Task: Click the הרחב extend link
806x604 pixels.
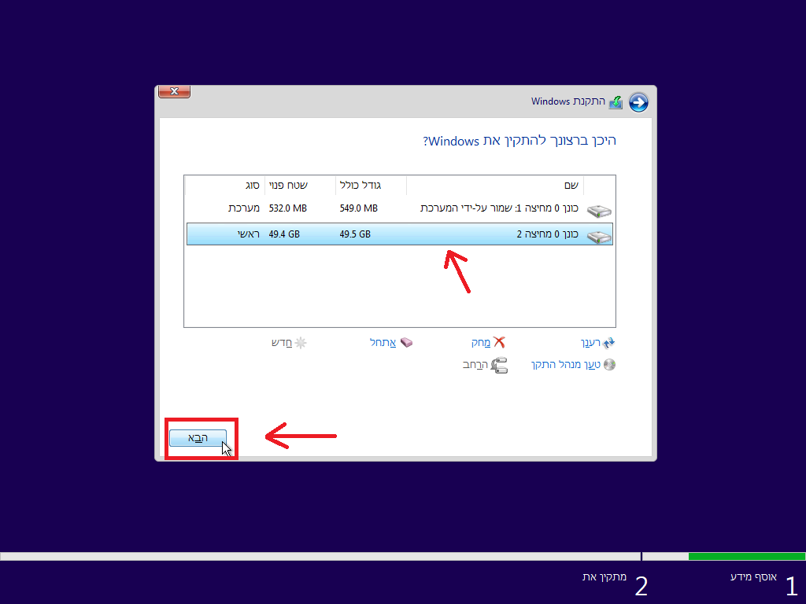Action: point(475,365)
